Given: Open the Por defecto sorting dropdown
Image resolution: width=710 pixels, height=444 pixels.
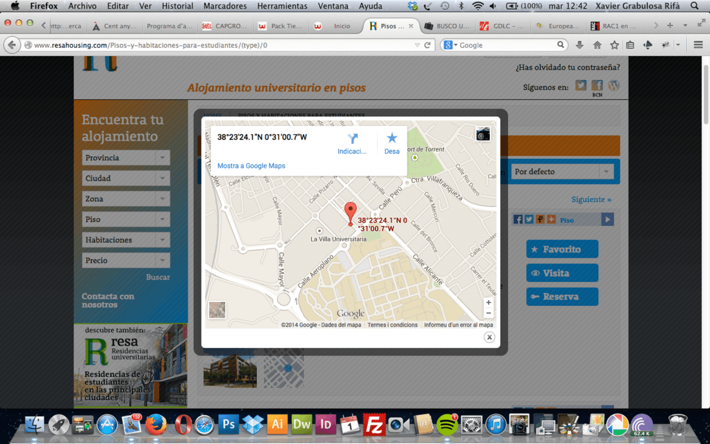Looking at the screenshot, I should click(562, 172).
